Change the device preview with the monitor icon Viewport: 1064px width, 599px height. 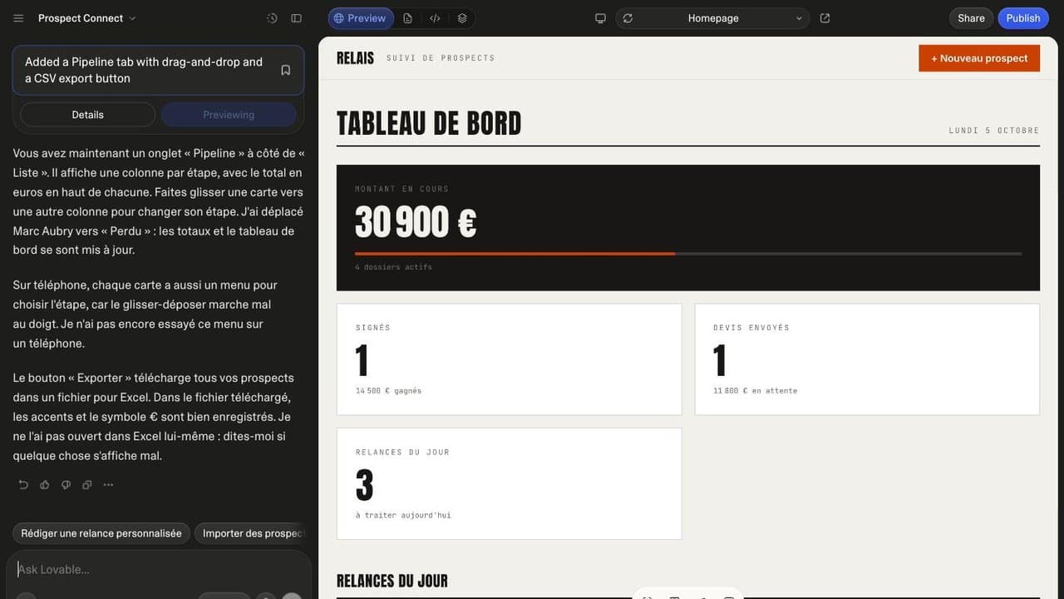tap(600, 18)
